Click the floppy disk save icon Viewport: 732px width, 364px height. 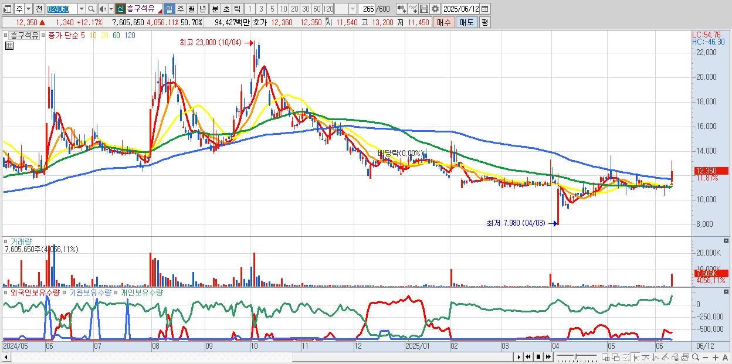423,9
